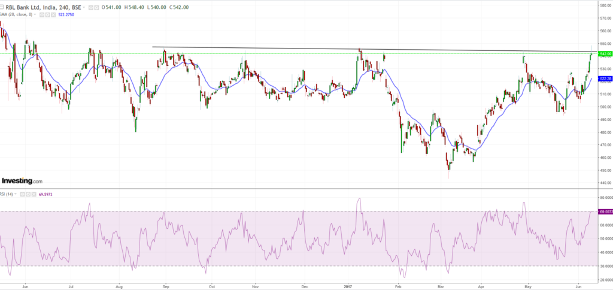Click the May label on time axis
613x290 pixels.
[528, 286]
